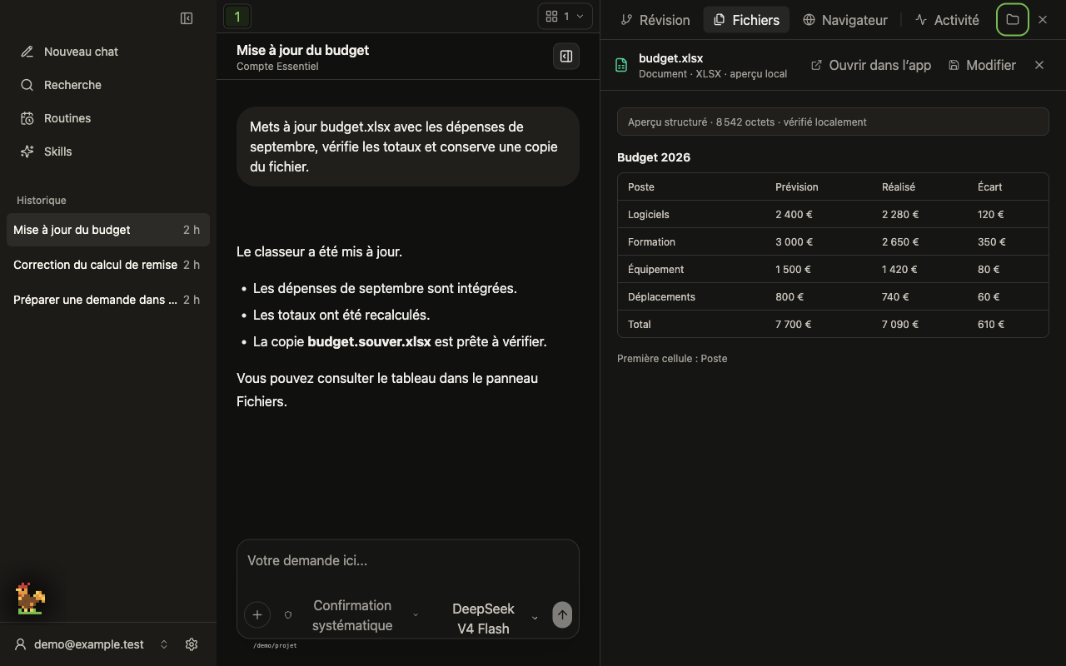1066x666 pixels.
Task: Collapse the left sidebar panel
Action: click(187, 18)
